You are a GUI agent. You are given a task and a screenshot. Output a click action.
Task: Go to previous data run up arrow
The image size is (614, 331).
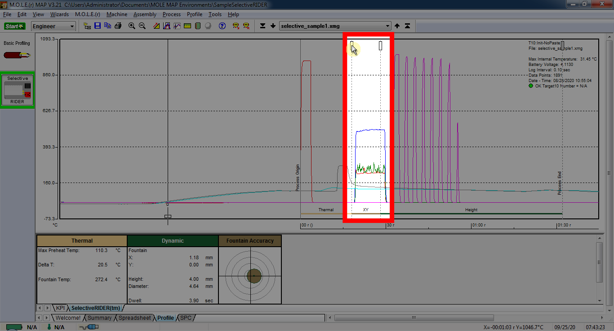(397, 26)
